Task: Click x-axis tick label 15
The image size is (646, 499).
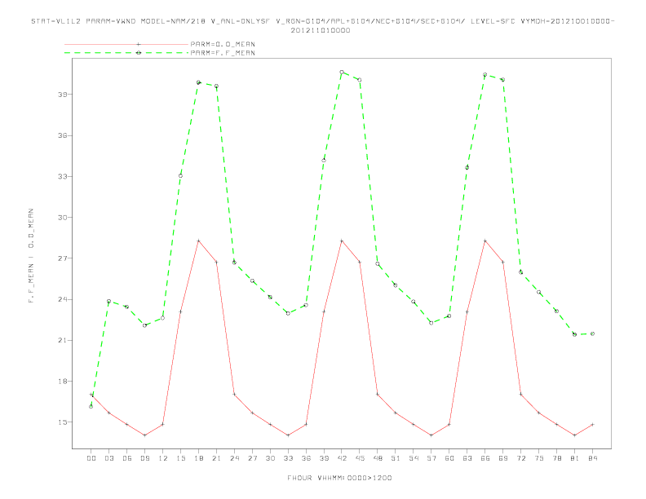Action: tap(180, 458)
